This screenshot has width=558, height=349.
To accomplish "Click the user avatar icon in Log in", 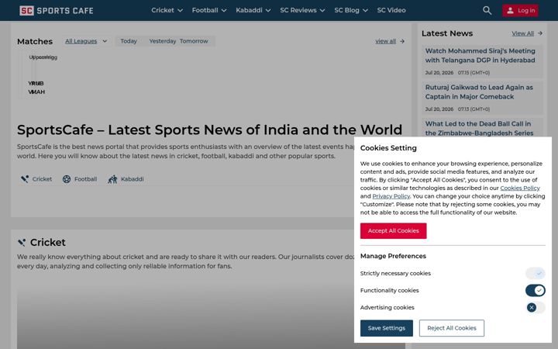I will tap(510, 10).
